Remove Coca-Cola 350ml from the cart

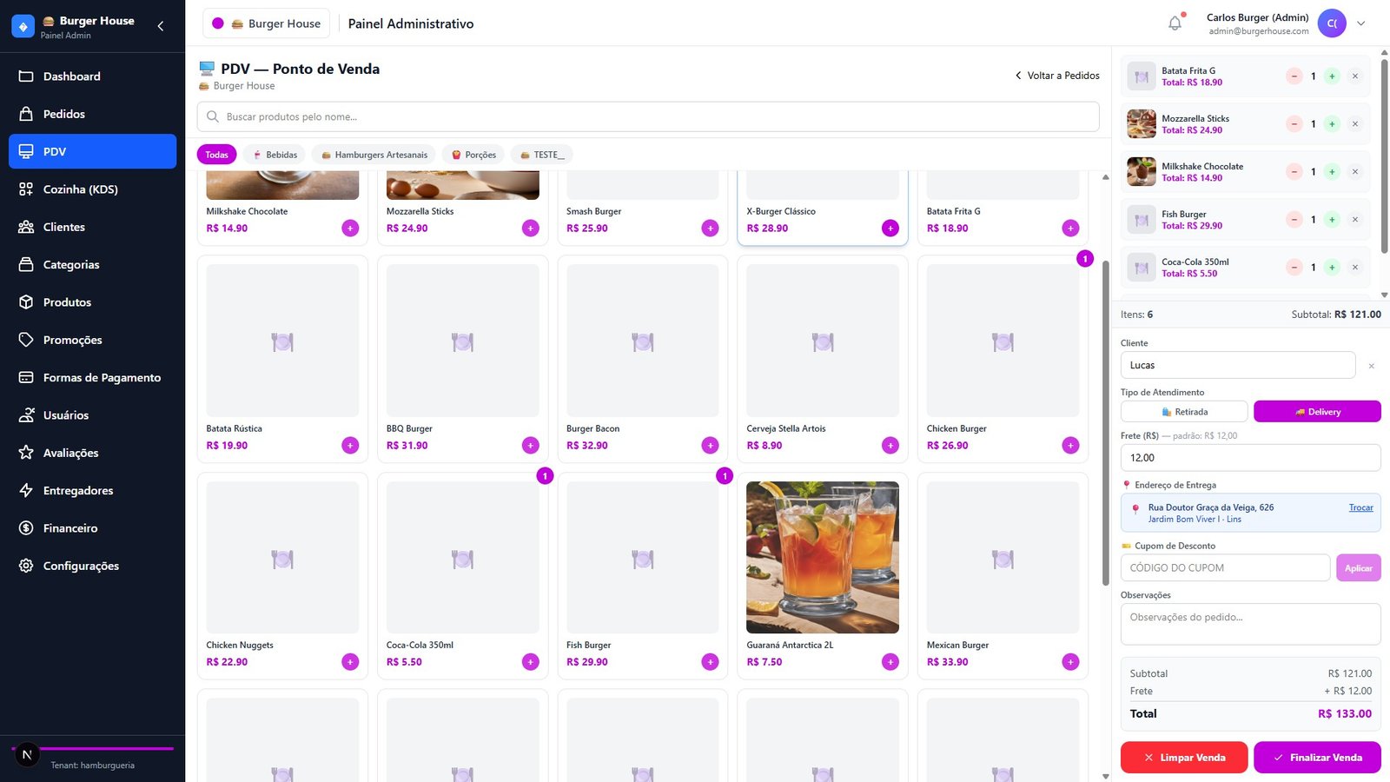coord(1355,268)
